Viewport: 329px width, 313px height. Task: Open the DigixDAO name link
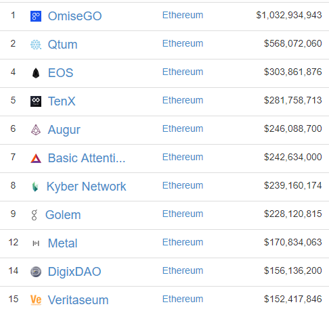[x=74, y=272]
